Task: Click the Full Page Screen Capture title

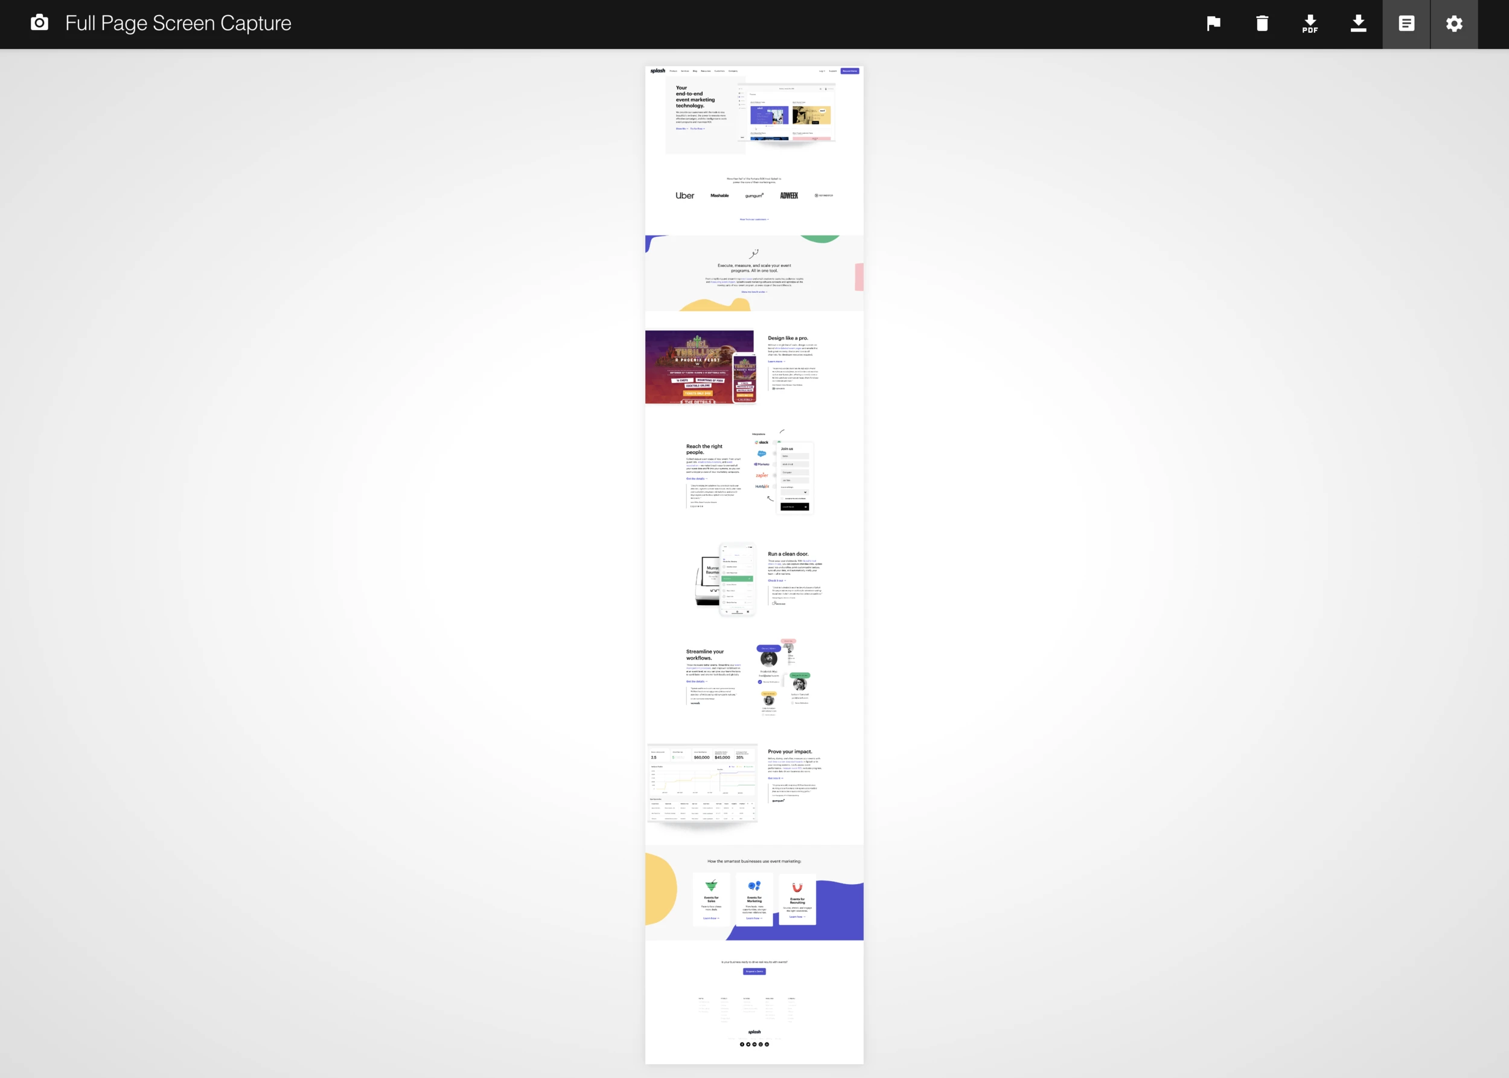Action: (178, 23)
